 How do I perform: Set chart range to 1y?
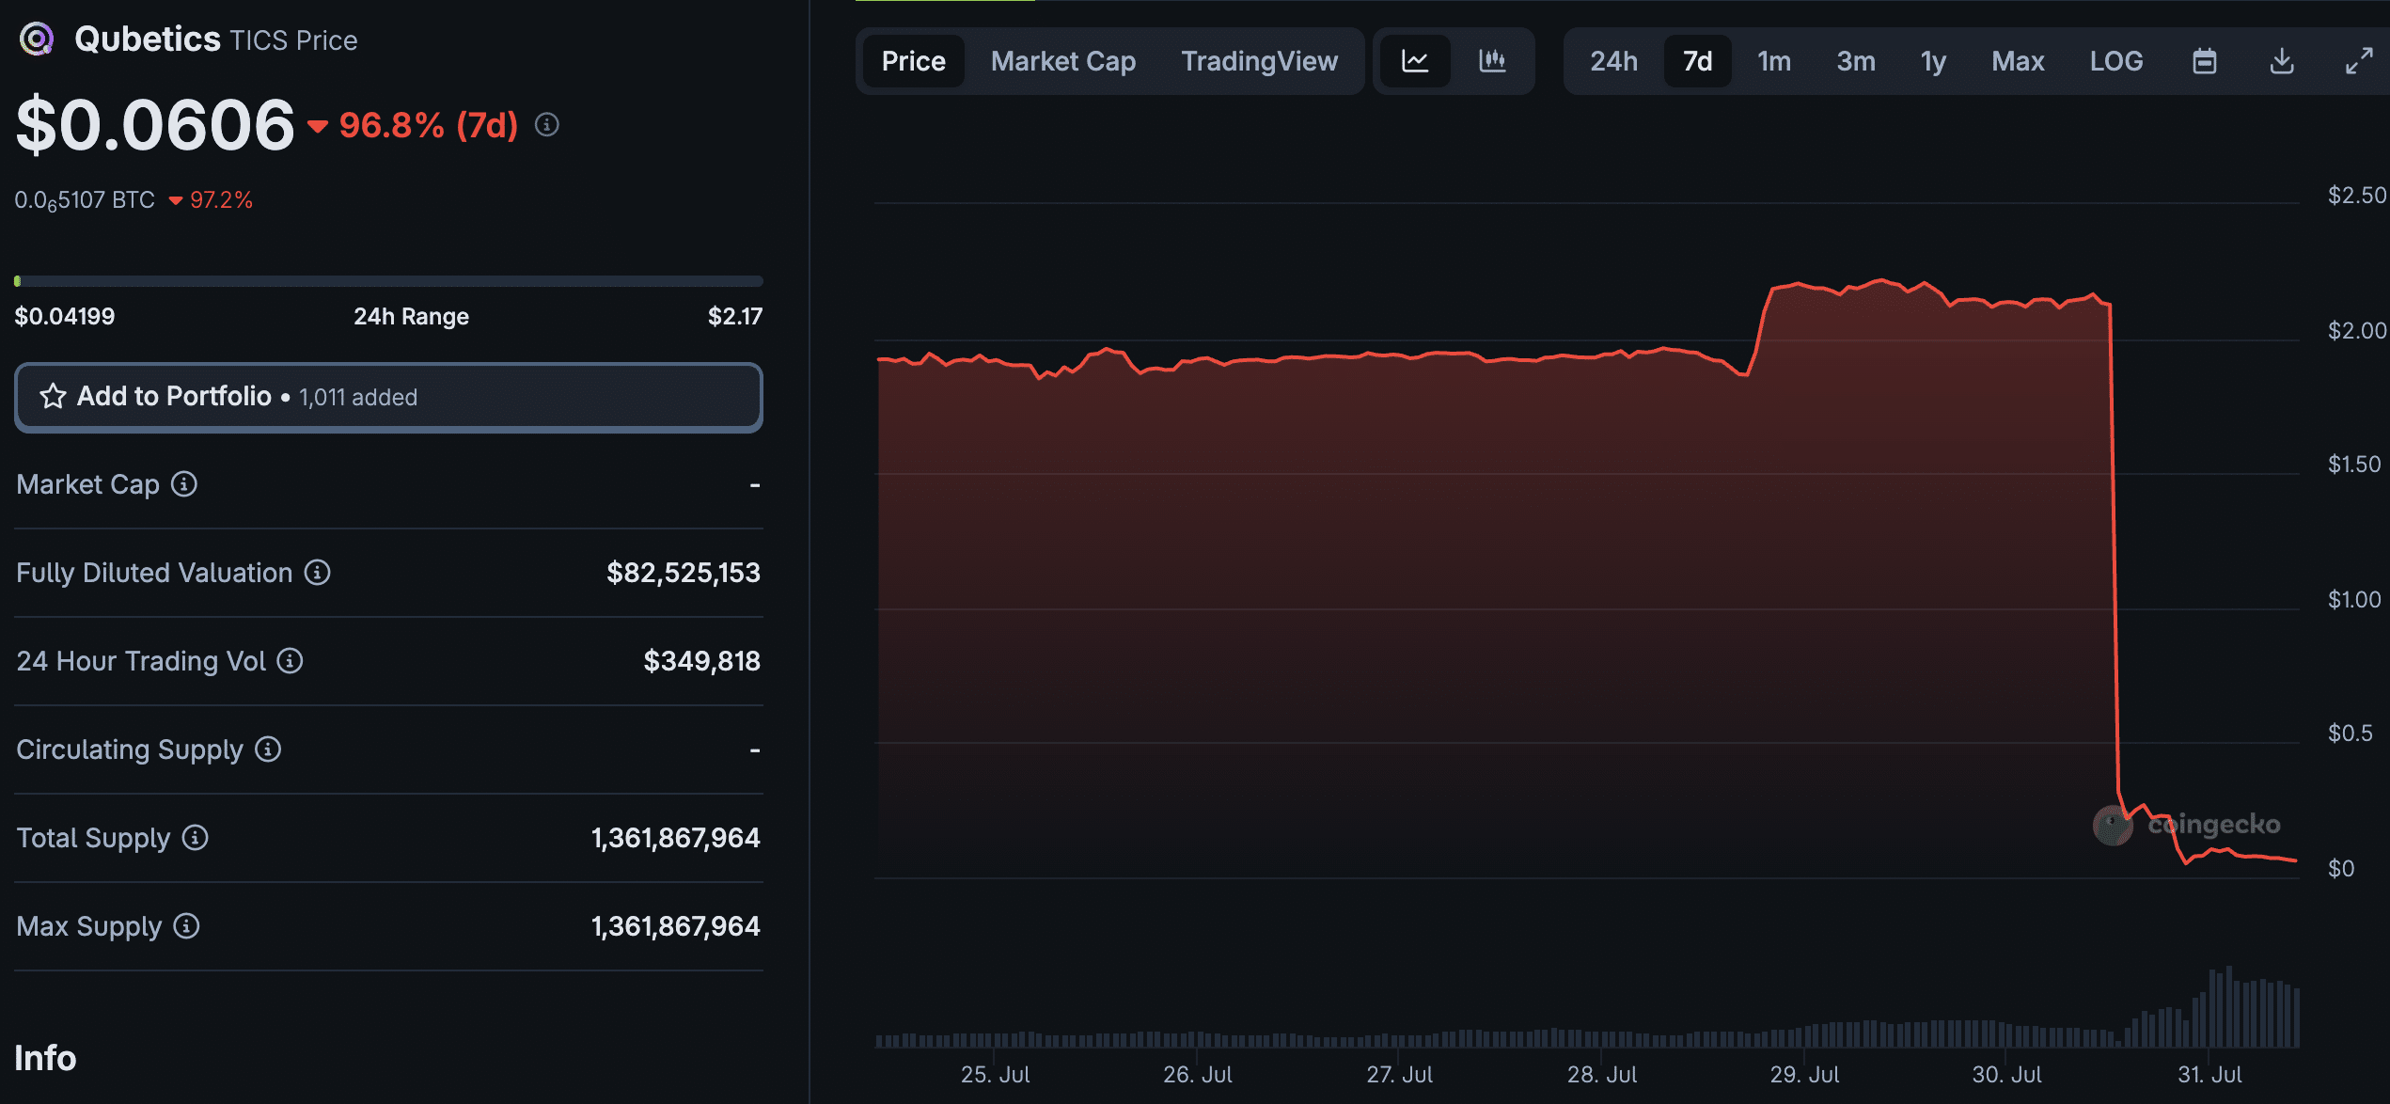click(x=1933, y=61)
